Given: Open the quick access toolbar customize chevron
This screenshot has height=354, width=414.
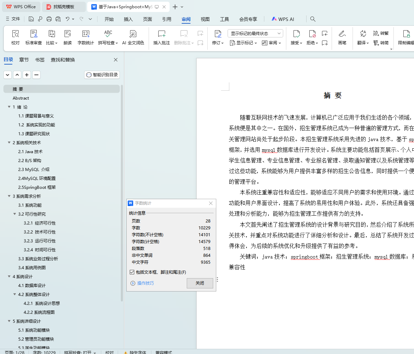Looking at the screenshot, I should [90, 19].
